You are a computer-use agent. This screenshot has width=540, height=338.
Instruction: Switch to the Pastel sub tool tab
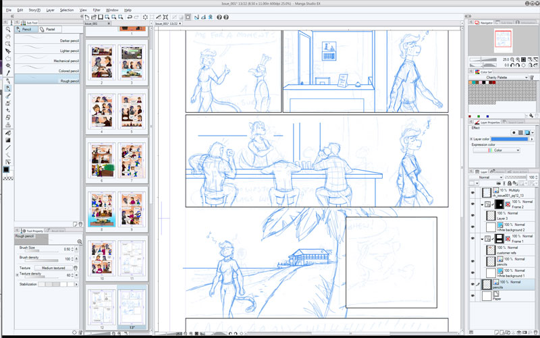click(50, 29)
